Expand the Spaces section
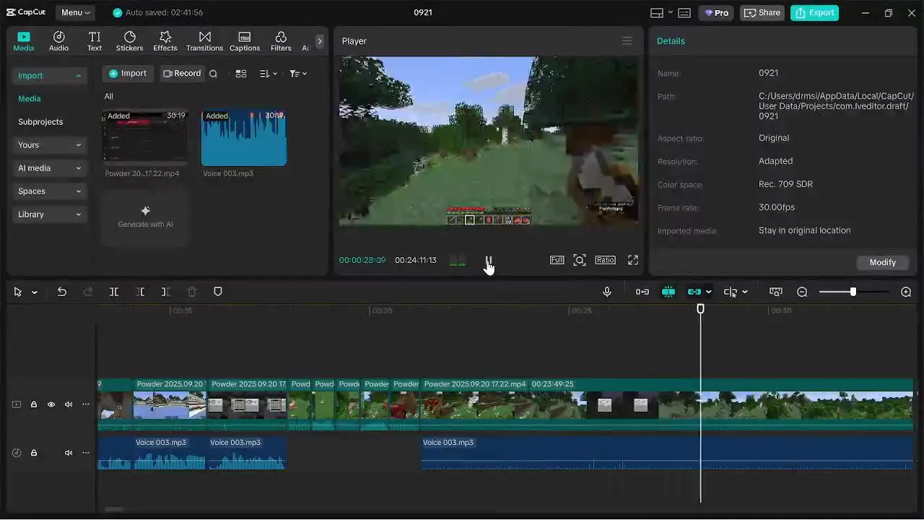This screenshot has height=520, width=924. point(49,191)
